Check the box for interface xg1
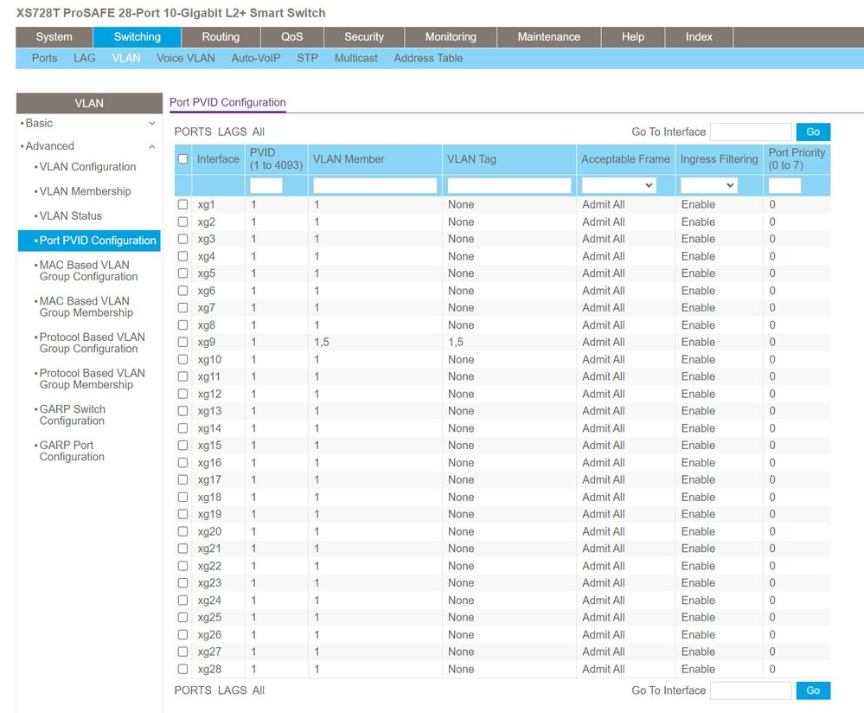 click(183, 204)
